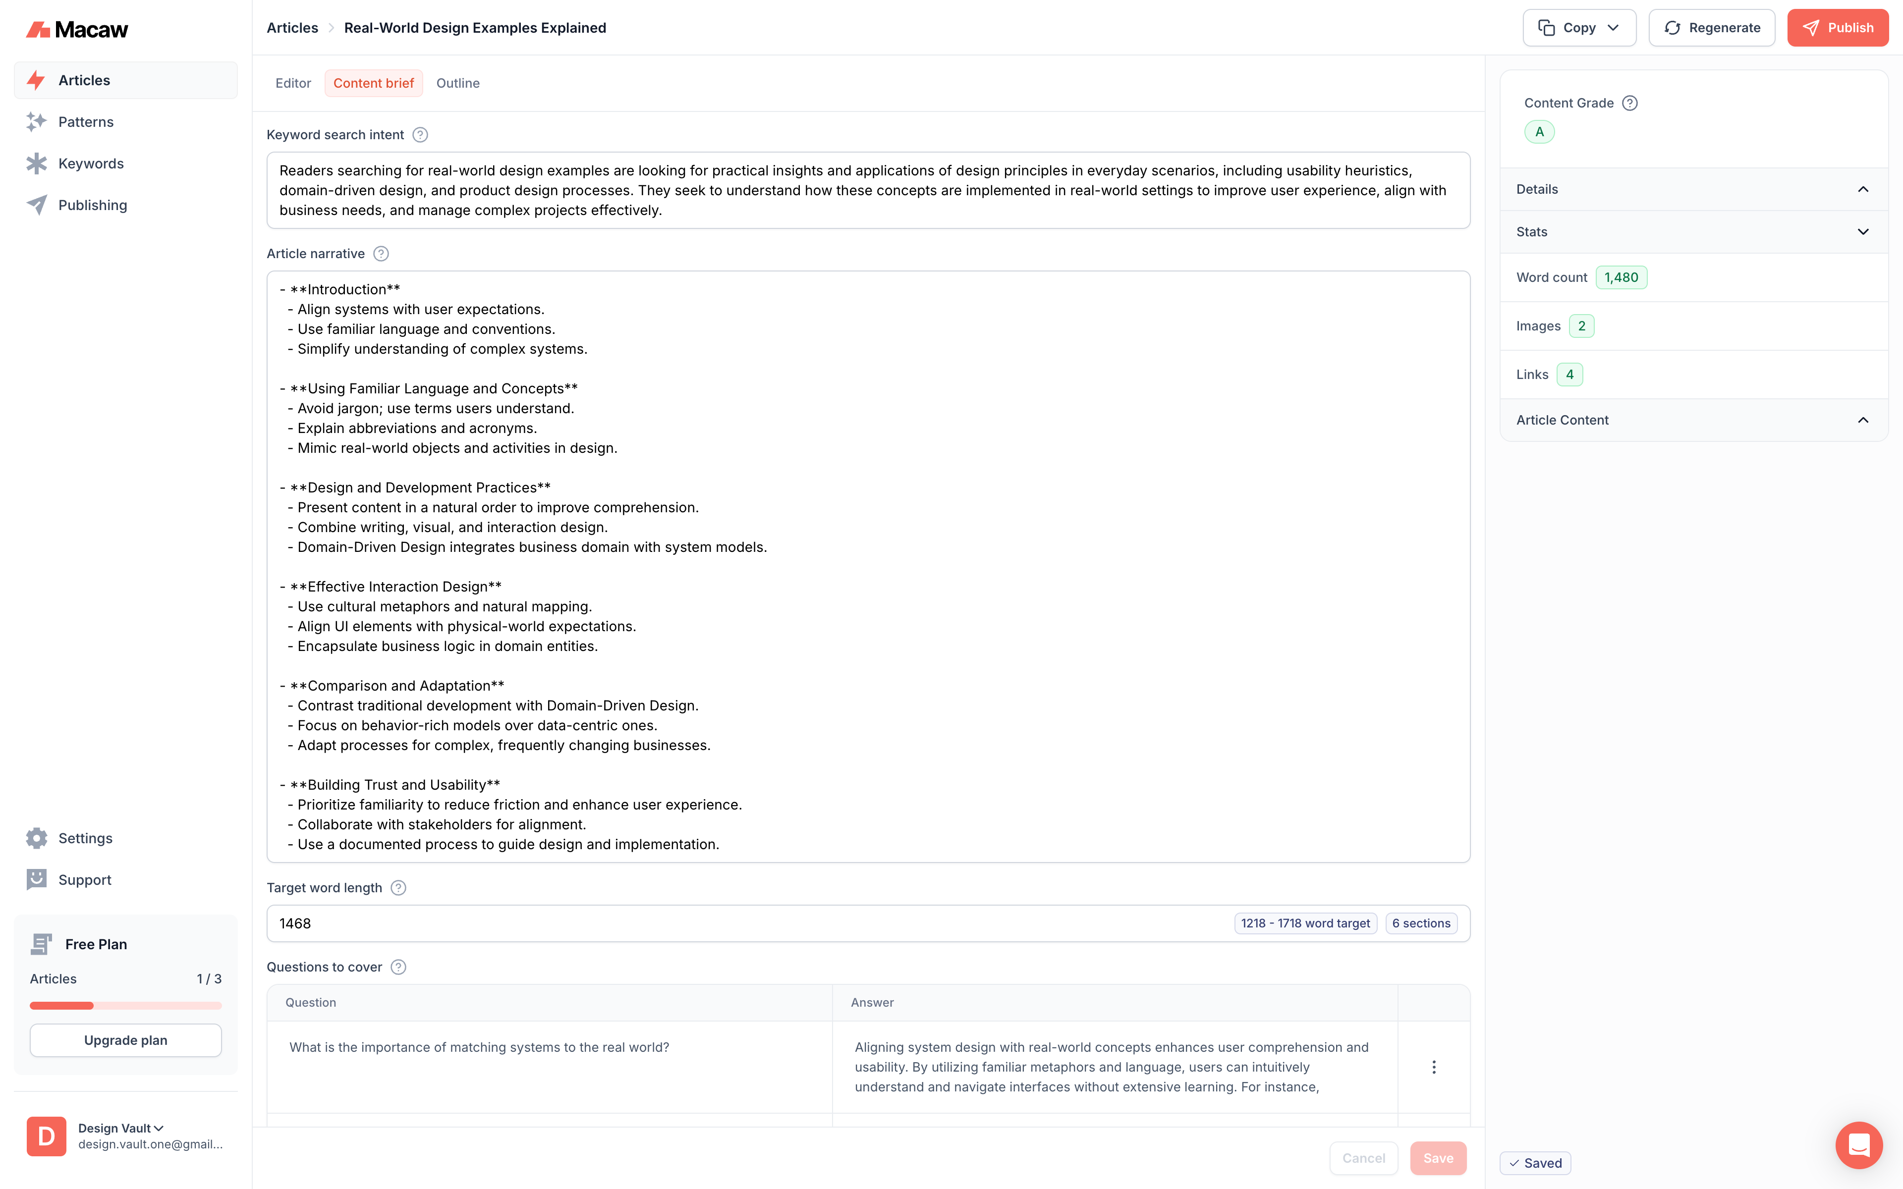Screen dimensions: 1903x1189
Task: Click Content Grade help icon
Action: point(1630,103)
